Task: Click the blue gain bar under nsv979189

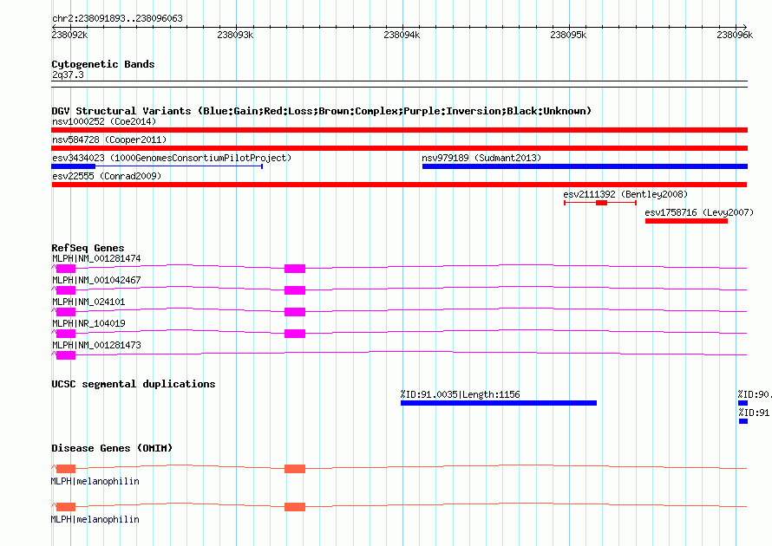Action: [585, 166]
